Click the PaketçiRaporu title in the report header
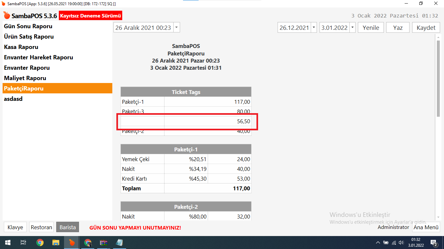444x249 pixels. point(186,53)
